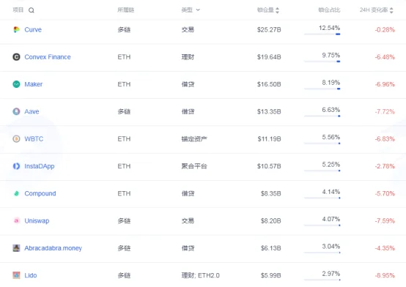406x287 pixels.
Task: Sort by 锁仓量 column arrows
Action: 277,10
